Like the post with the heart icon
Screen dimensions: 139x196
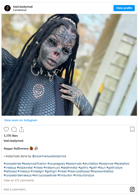tap(6, 129)
